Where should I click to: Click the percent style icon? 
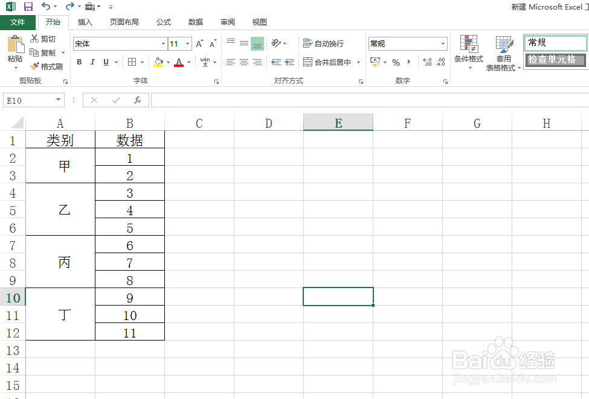coord(396,62)
